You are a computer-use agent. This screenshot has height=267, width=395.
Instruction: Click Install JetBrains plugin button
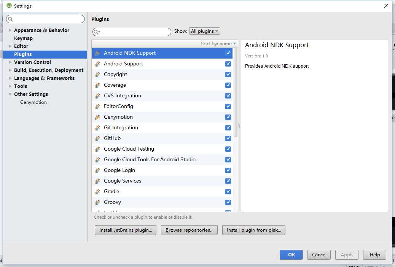(x=126, y=230)
